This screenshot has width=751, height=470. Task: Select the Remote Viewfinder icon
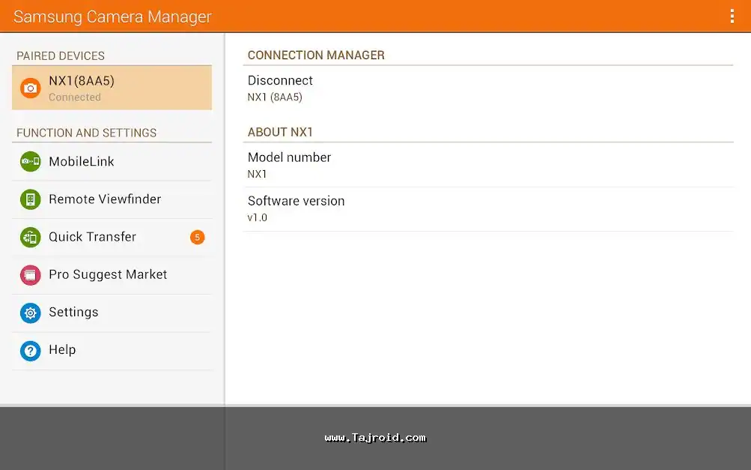coord(30,199)
